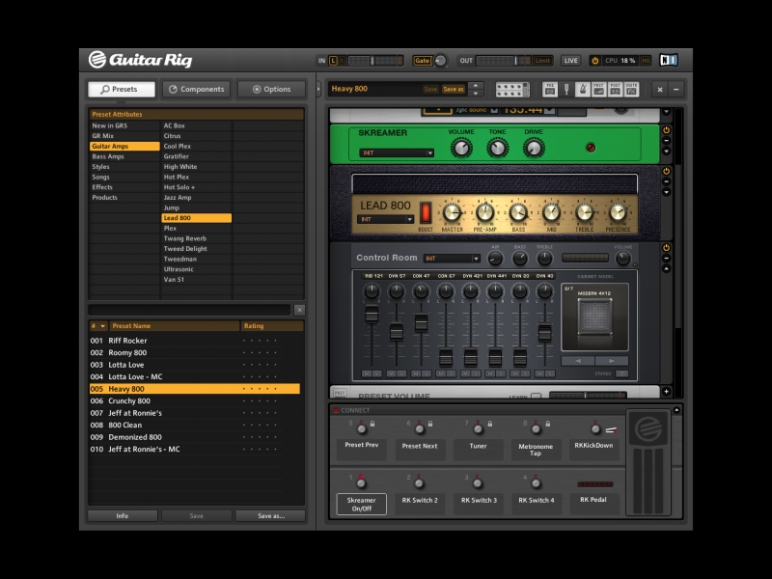
Task: Toggle the red Boost switch on Lead 800
Action: [425, 212]
